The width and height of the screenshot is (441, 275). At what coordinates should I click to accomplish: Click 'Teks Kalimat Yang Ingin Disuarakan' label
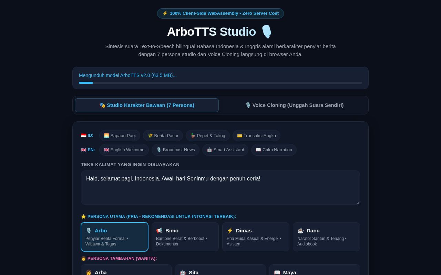coord(130,165)
